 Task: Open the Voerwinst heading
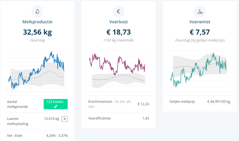[199, 22]
